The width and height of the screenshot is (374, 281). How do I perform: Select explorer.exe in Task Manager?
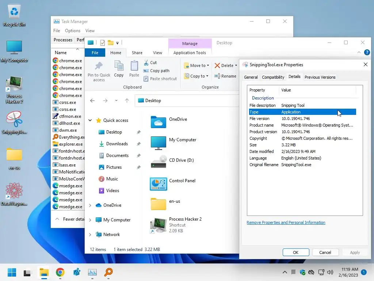[68, 144]
